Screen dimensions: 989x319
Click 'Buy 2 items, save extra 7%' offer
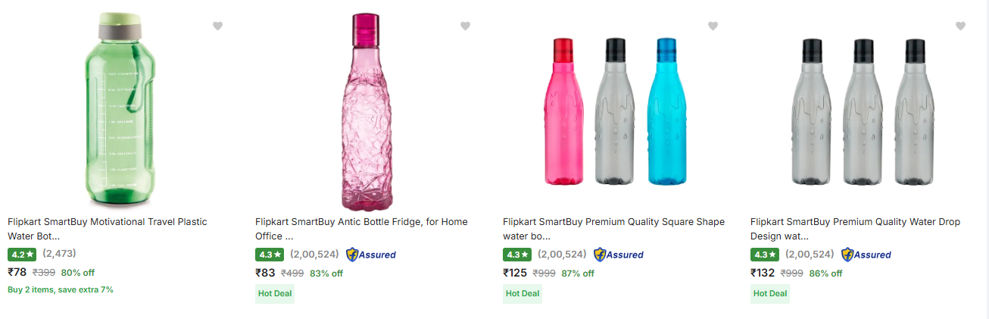pos(61,290)
